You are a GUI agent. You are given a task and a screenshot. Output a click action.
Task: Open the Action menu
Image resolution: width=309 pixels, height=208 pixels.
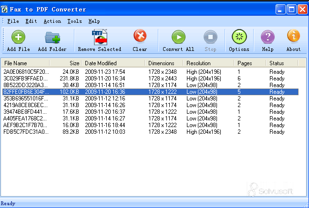(x=52, y=21)
